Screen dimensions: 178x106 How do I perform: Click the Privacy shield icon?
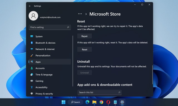tap(32, 94)
